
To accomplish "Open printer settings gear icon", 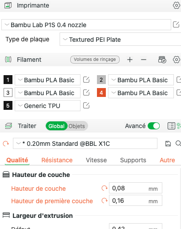I will point(177,5).
